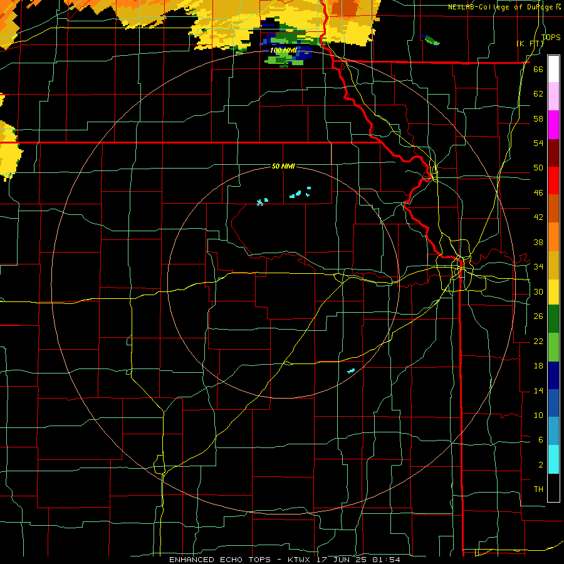Screen dimensions: 564x564
Task: Click the '42' legend value
Action: click(x=538, y=217)
